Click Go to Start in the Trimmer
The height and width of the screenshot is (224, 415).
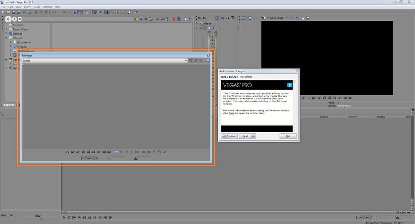pyautogui.click(x=94, y=152)
